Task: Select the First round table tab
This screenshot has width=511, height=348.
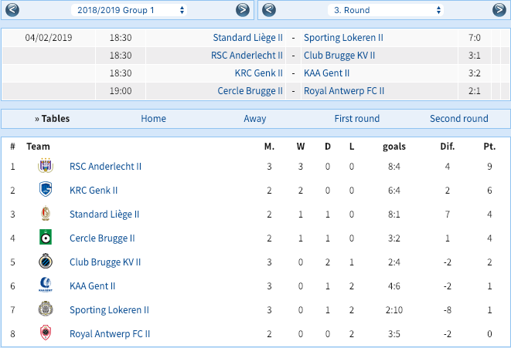Action: point(357,119)
